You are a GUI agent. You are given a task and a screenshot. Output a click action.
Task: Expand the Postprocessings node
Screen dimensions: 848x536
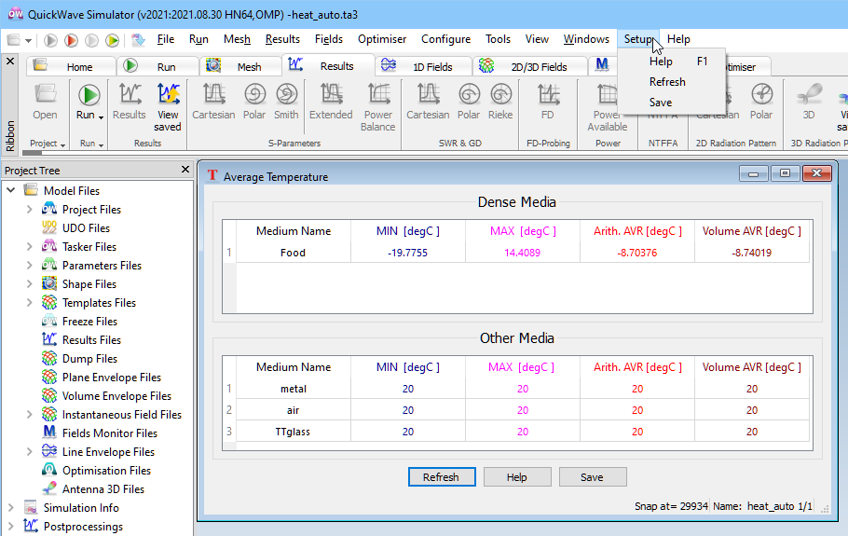[11, 527]
